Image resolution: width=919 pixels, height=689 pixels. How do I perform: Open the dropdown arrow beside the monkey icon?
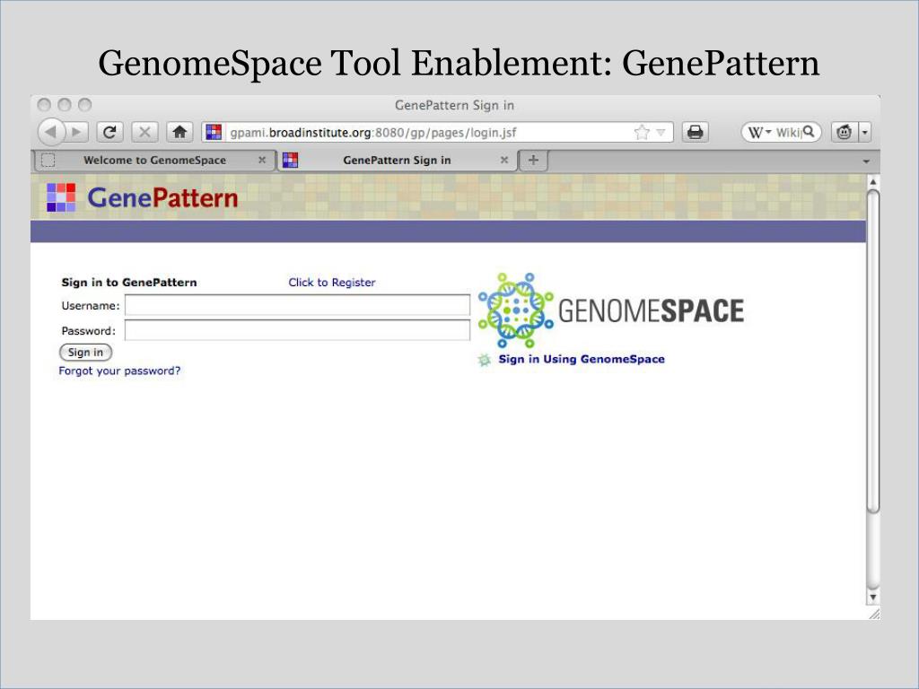(865, 133)
